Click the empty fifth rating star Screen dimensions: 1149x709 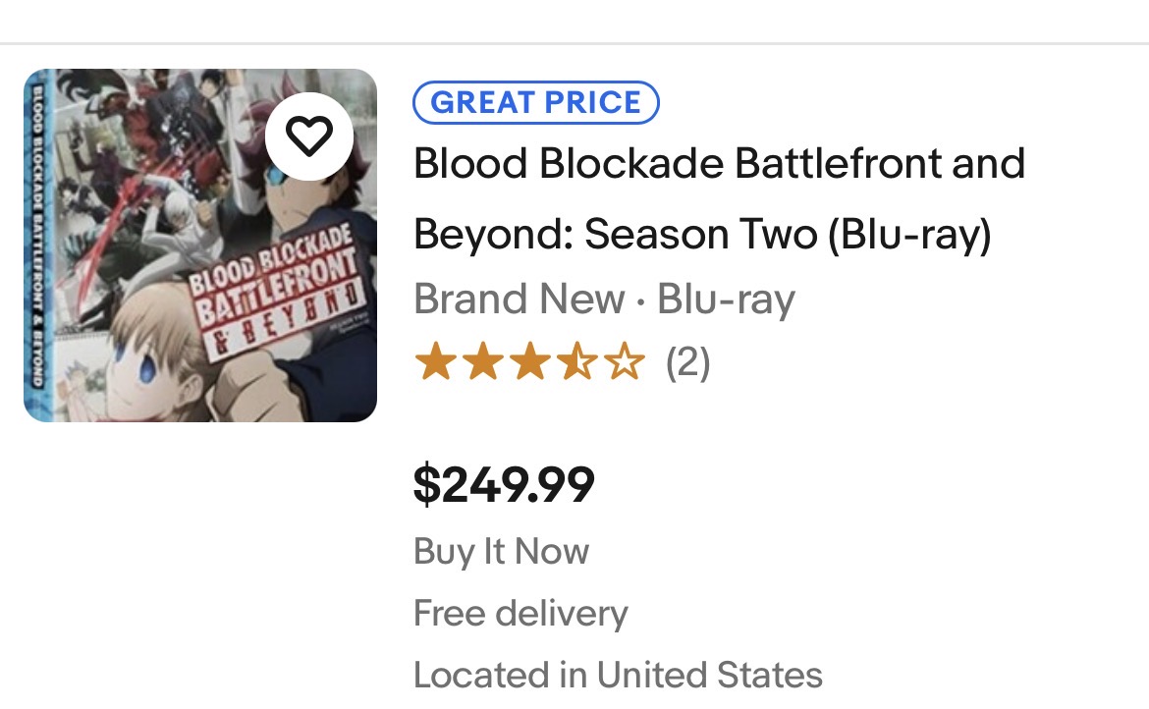pos(625,361)
